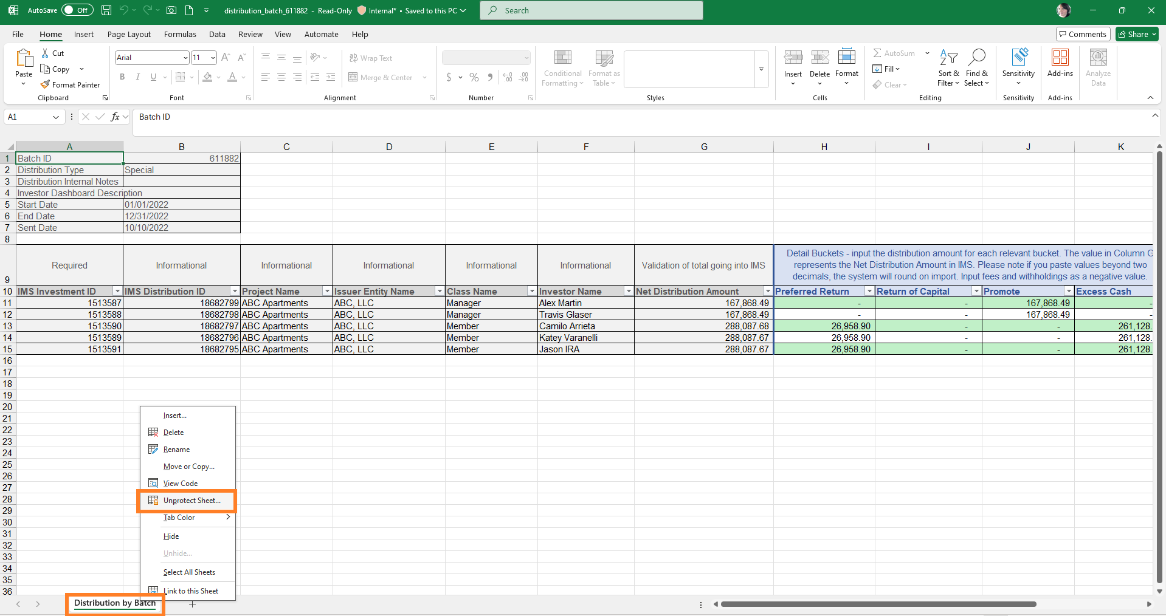This screenshot has height=616, width=1166.
Task: Open IMS Investment ID filter dropdown
Action: (x=118, y=292)
